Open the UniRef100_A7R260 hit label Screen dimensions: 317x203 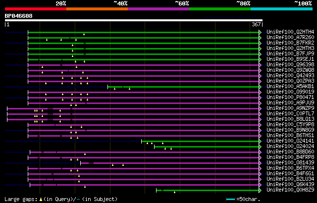pyautogui.click(x=290, y=37)
